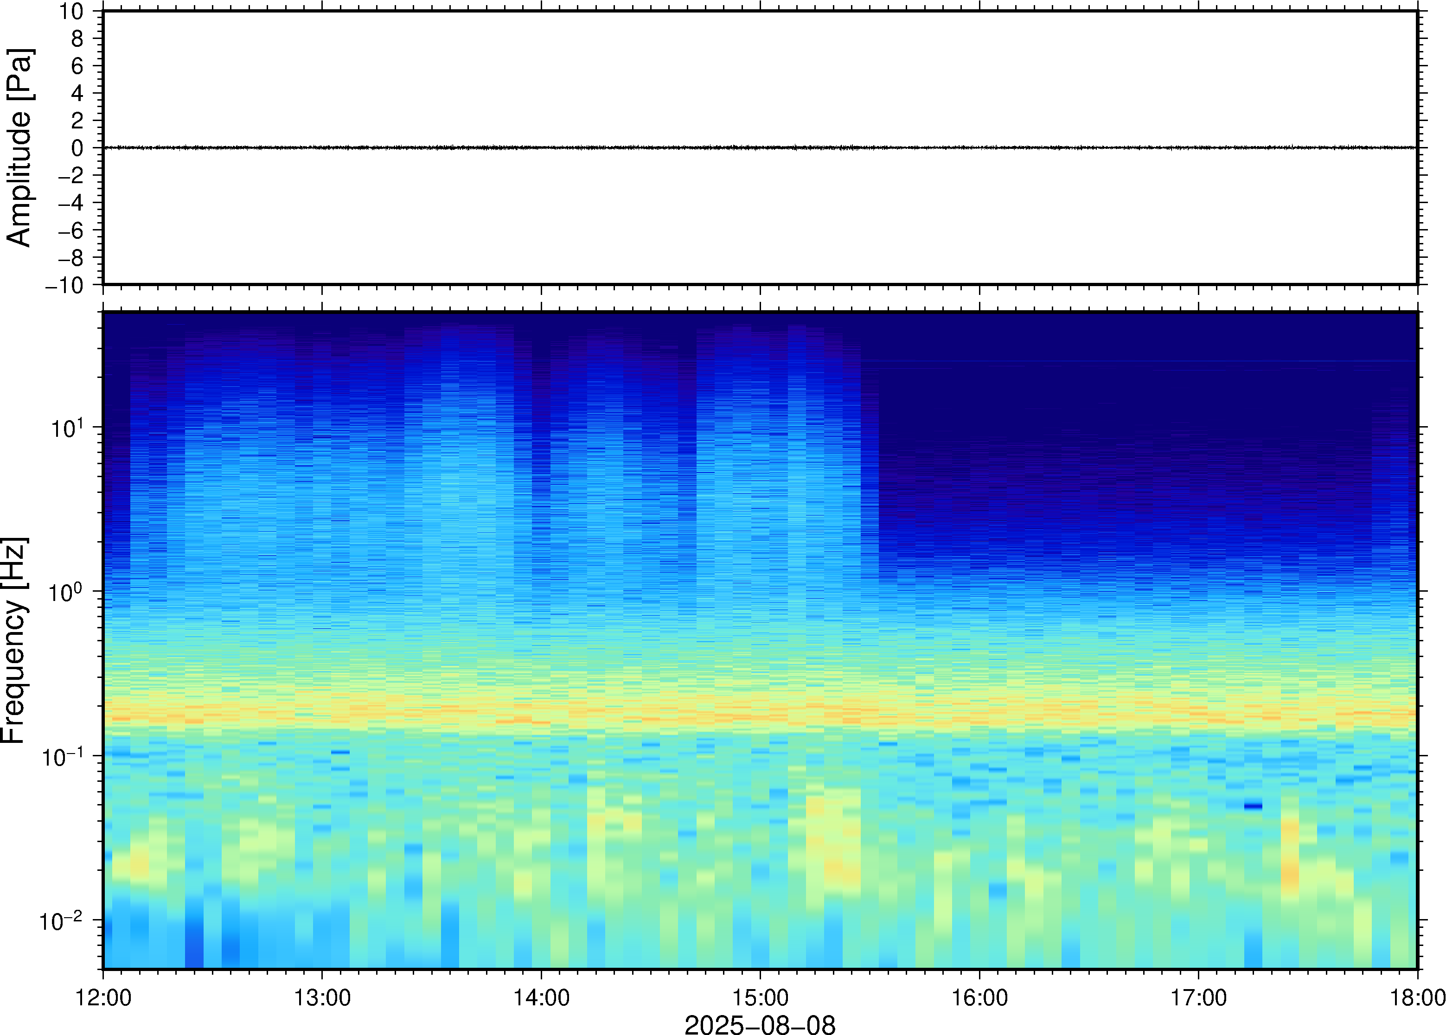1446x1035 pixels.
Task: Click the amplitude tick label -8
Action: 71,258
